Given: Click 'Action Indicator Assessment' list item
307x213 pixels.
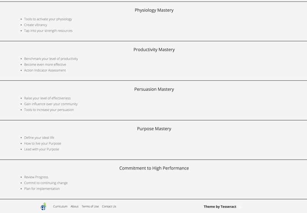Looking at the screenshot, I should (45, 70).
